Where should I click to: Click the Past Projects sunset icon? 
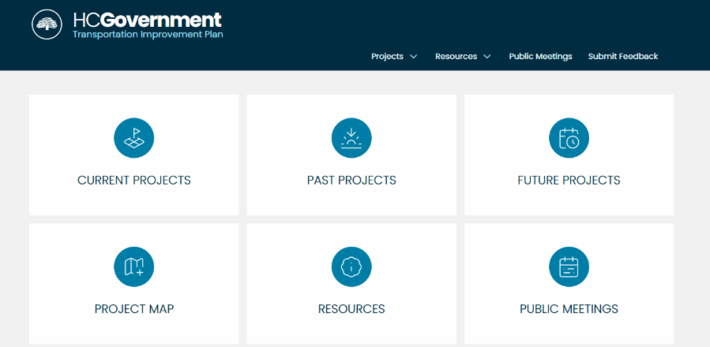pos(351,138)
